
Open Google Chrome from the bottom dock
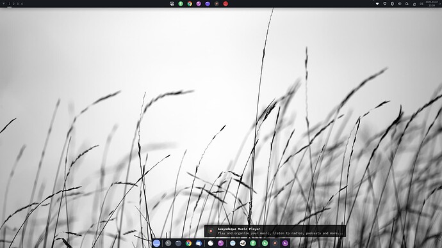pyautogui.click(x=188, y=244)
